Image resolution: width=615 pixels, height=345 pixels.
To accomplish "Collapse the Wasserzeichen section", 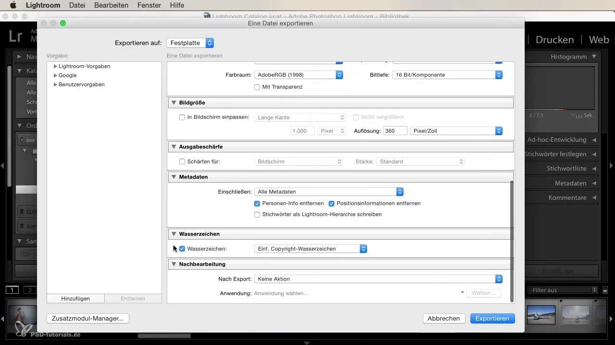I will click(173, 234).
